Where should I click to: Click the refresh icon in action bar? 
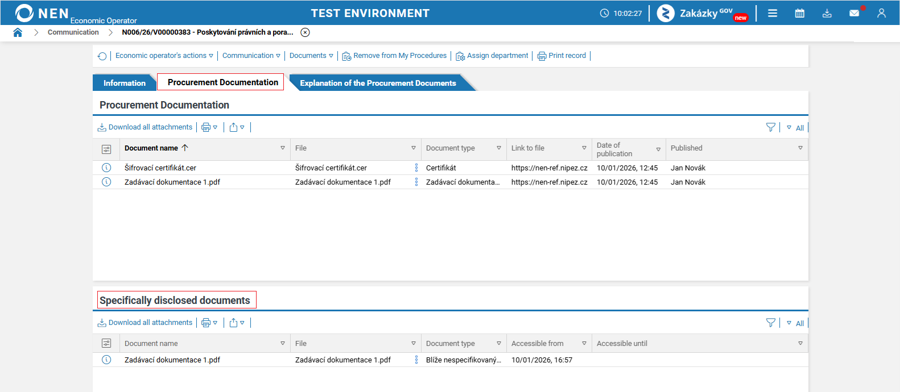click(x=102, y=56)
